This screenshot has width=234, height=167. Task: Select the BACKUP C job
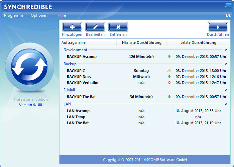pyautogui.click(x=76, y=71)
